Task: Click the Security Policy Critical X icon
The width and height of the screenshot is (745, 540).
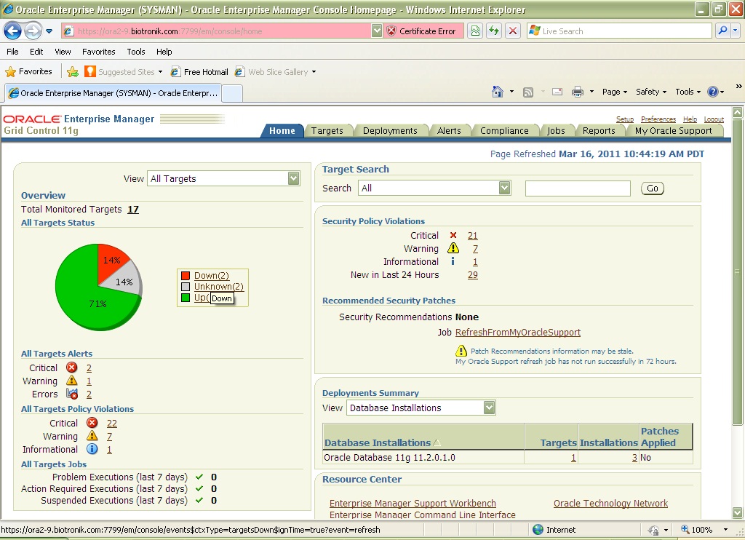Action: (x=453, y=235)
